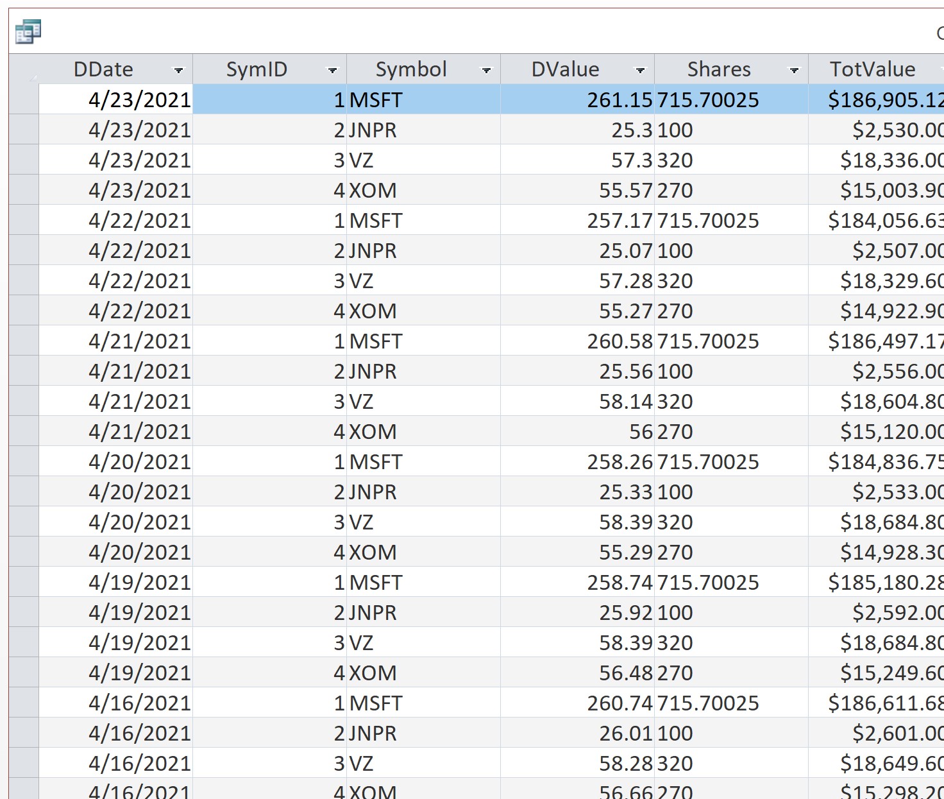Click DValue cell 25.33
944x799 pixels.
pyautogui.click(x=577, y=492)
